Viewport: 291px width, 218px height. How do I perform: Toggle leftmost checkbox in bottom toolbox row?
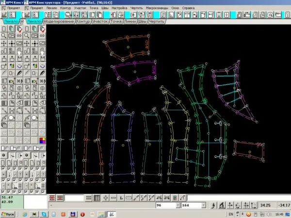[x=3, y=191]
